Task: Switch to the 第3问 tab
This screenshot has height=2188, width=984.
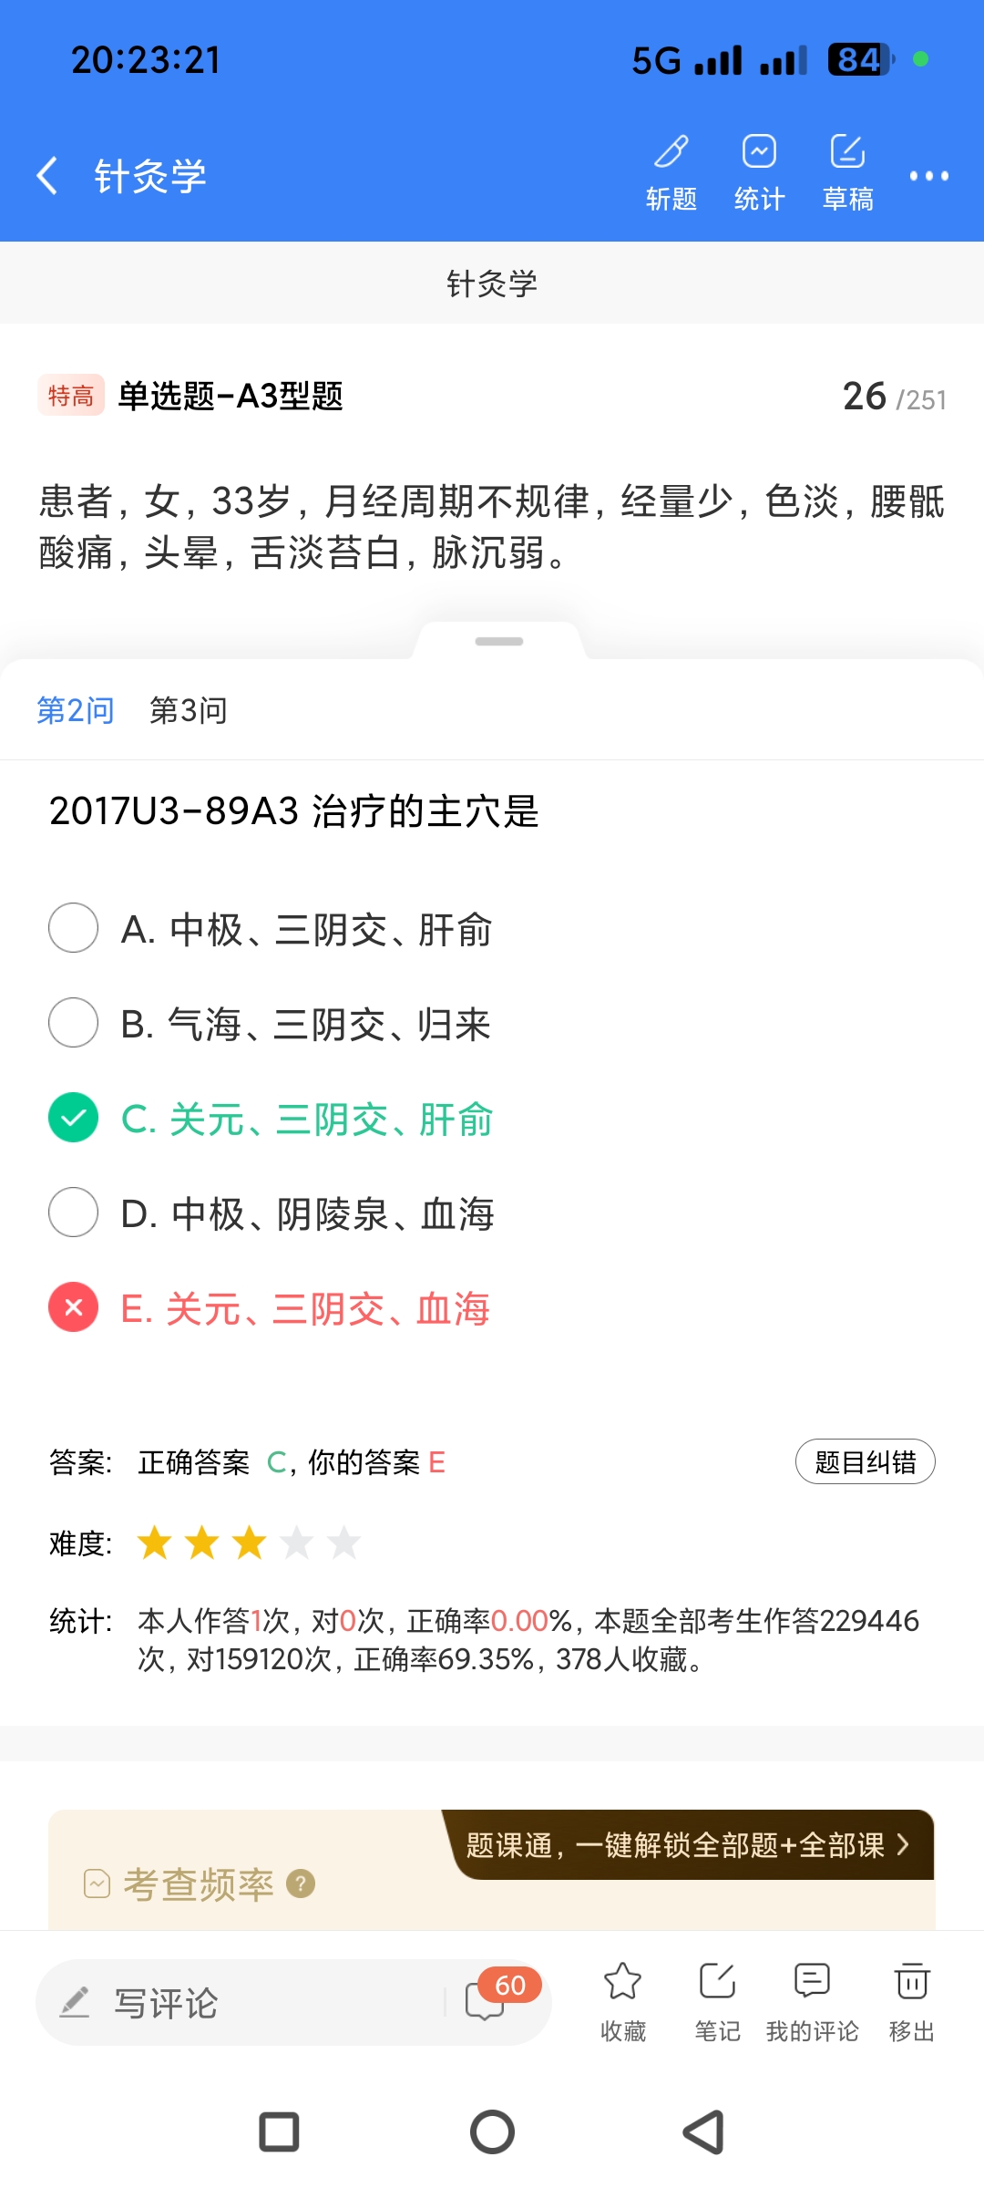Action: coord(188,710)
